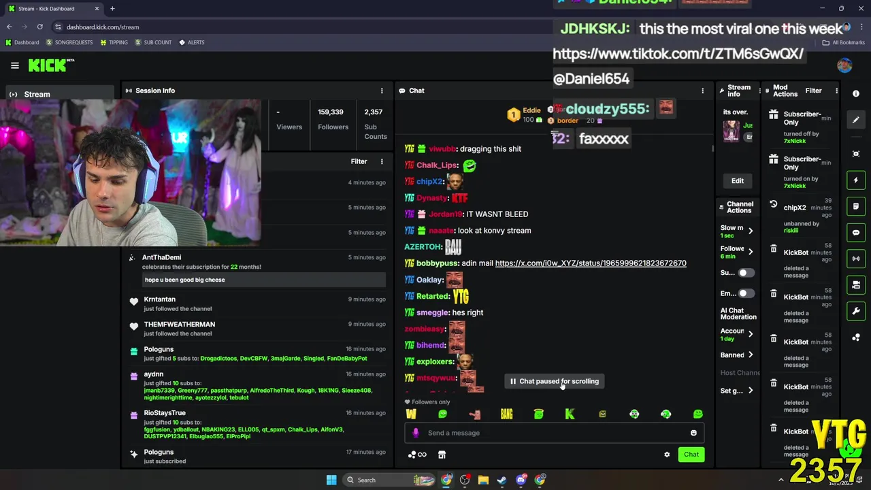Toggle the Subscribers-only chat switch
871x490 pixels.
746,273
